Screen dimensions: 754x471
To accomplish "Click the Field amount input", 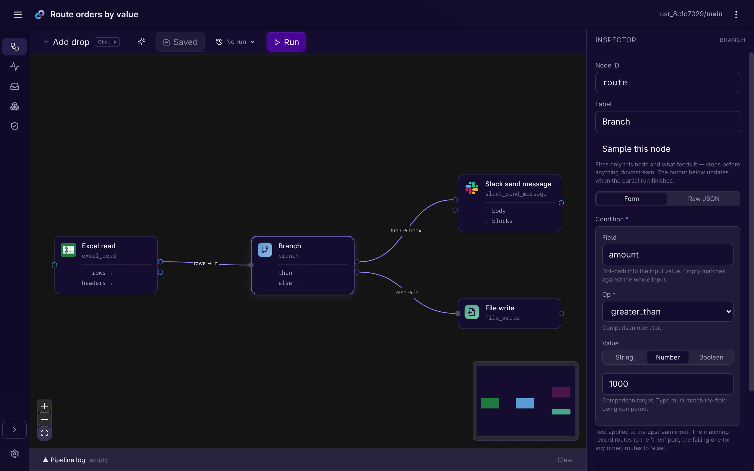I will point(667,255).
